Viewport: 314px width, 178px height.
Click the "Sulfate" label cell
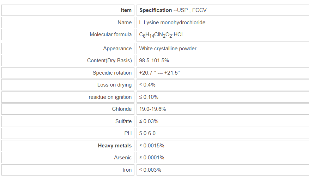pos(123,121)
